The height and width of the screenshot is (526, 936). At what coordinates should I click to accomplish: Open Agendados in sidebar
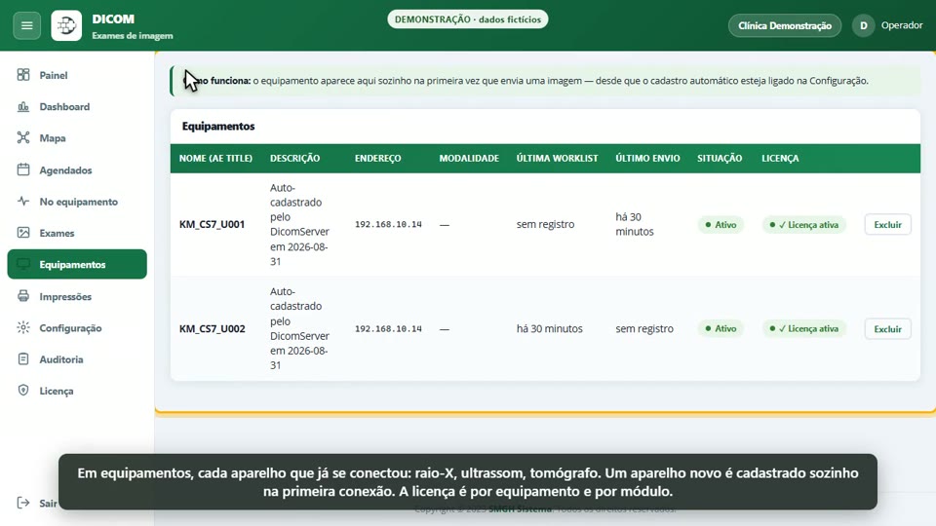coord(77,169)
